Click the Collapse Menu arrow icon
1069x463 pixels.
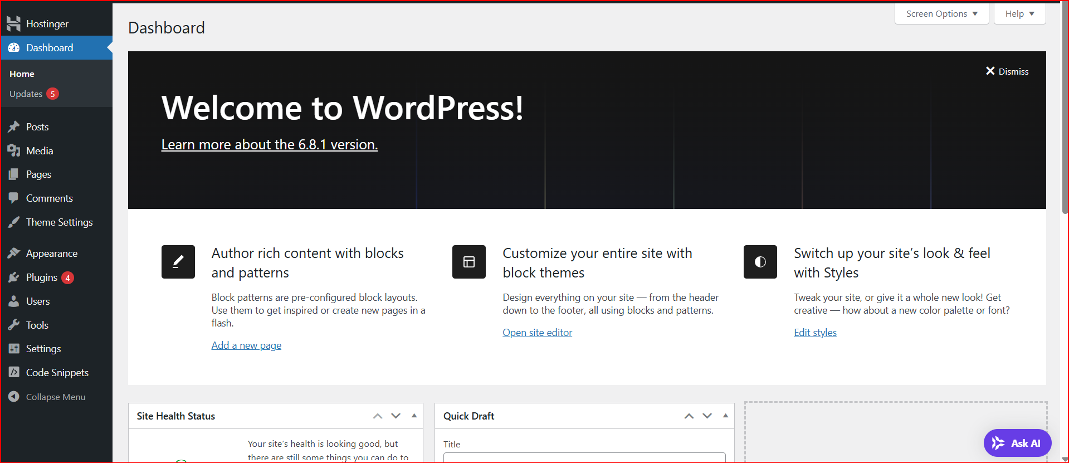click(x=14, y=397)
